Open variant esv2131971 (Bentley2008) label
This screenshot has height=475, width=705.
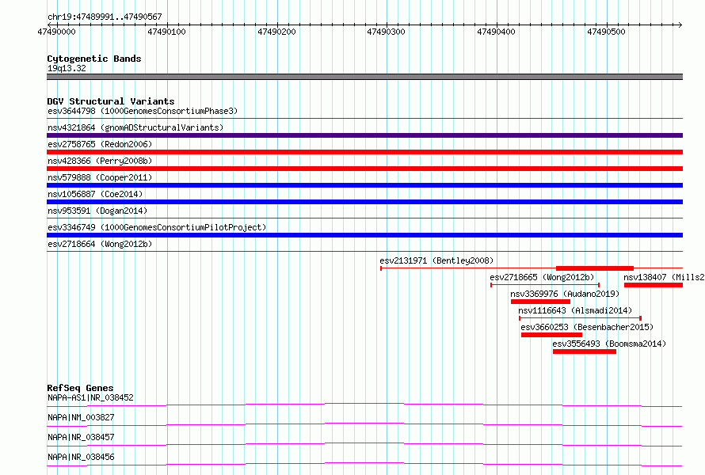pos(436,260)
